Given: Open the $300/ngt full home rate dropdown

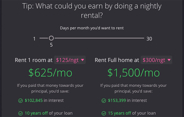Looking at the screenshot, I should pos(156,60).
